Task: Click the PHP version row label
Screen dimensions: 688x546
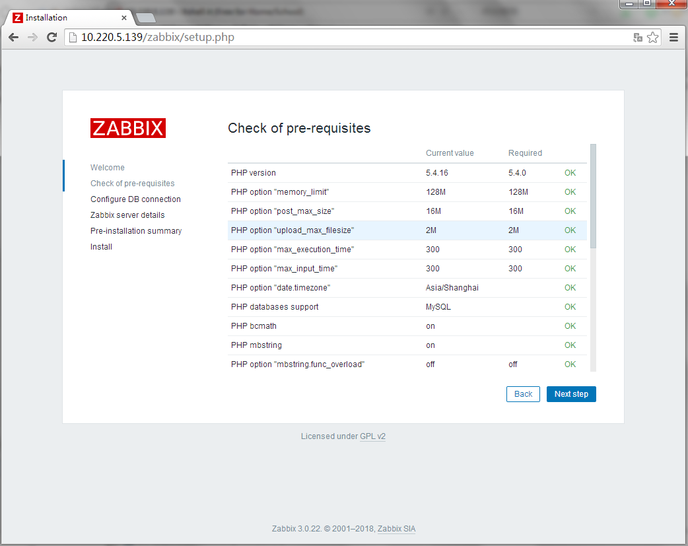Action: click(254, 173)
